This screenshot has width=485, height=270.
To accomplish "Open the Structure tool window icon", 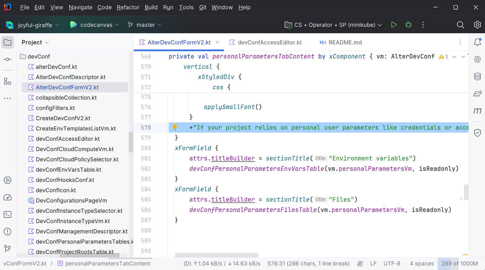I will (x=8, y=81).
